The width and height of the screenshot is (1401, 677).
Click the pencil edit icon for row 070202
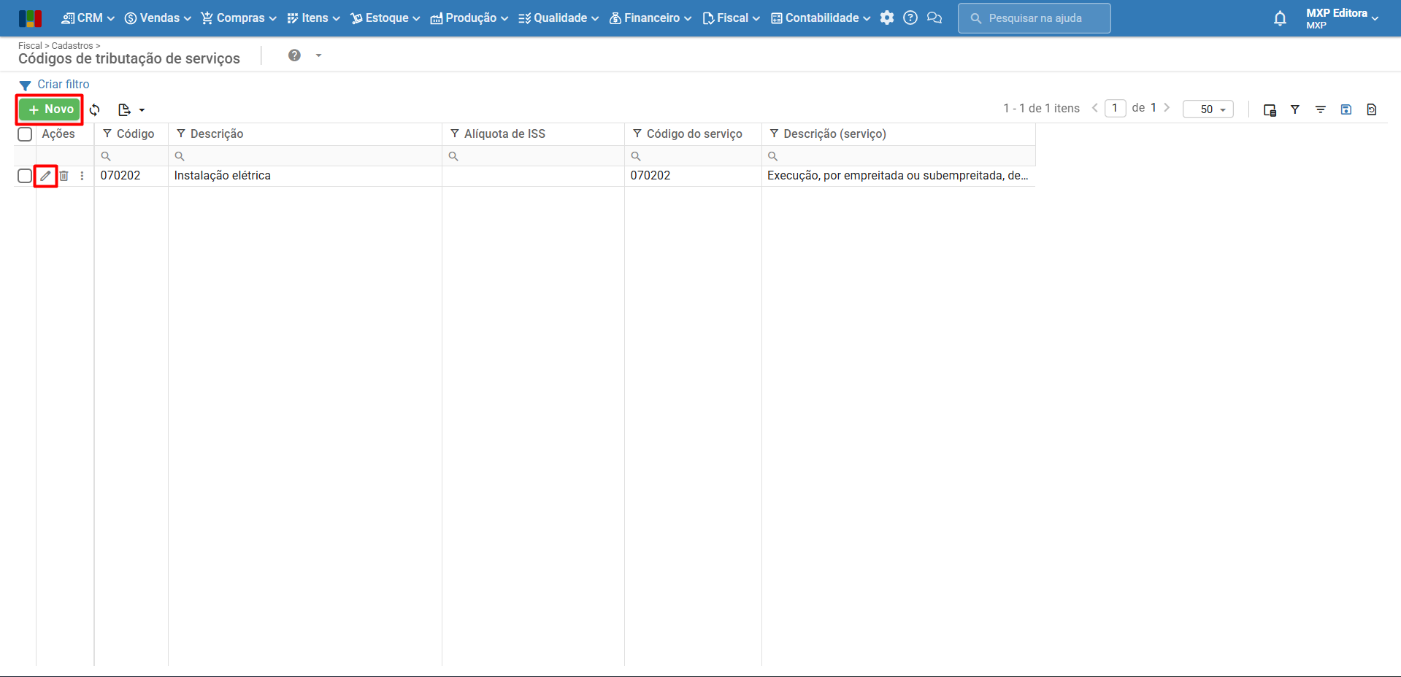point(46,176)
